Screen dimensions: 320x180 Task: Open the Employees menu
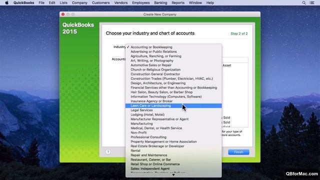[x=141, y=3]
